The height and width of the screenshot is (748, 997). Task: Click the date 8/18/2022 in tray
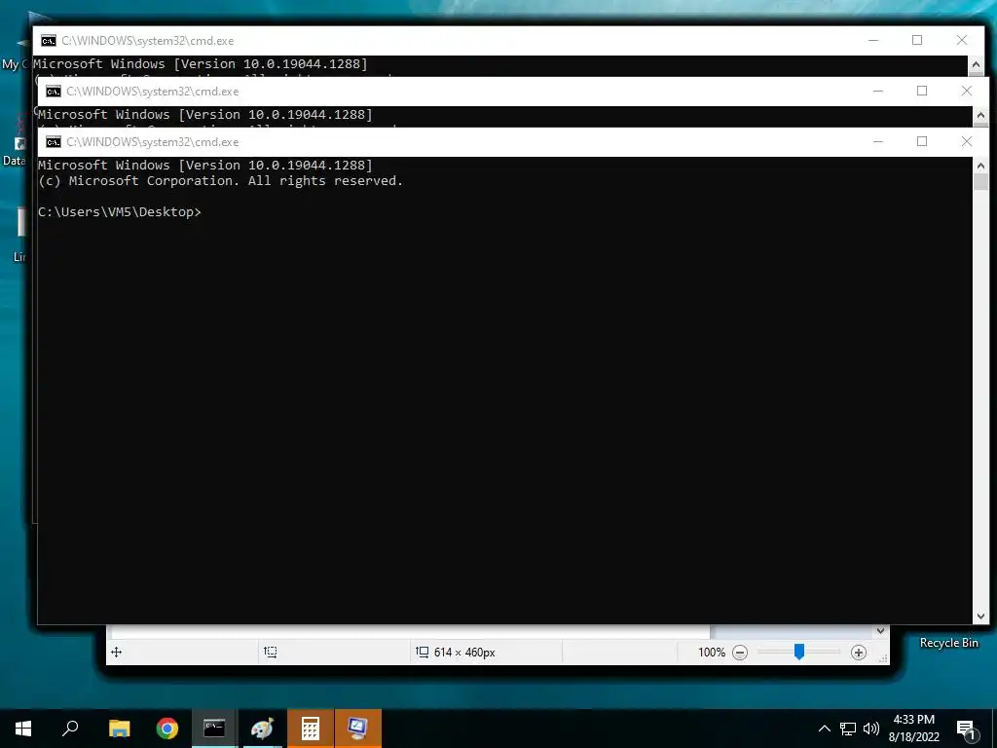click(913, 737)
